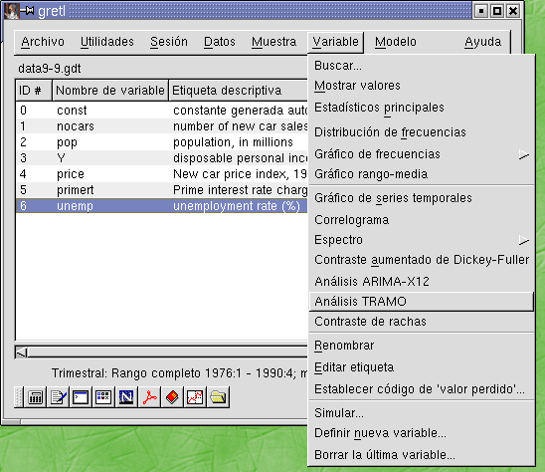Click the 'population, in millions' label

(x=233, y=142)
